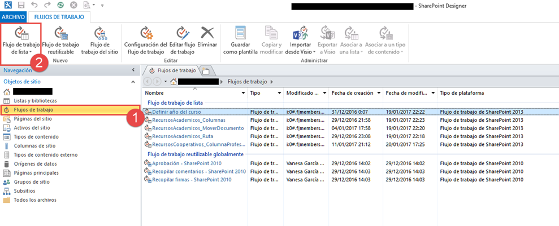The height and width of the screenshot is (226, 559).
Task: Undo with the quick access arrow
Action: pyautogui.click(x=34, y=5)
